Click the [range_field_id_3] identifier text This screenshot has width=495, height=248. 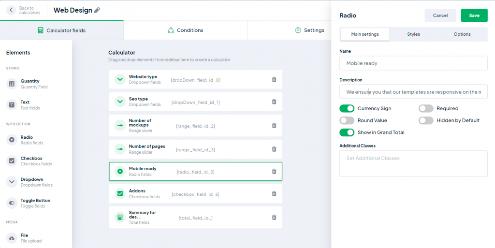[x=195, y=150]
